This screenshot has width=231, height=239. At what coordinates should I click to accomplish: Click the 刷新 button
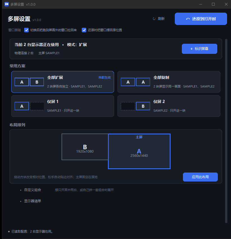point(159,19)
